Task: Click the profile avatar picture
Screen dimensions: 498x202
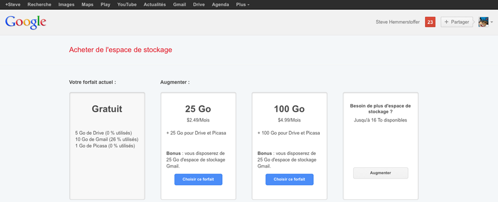Action: (x=483, y=22)
